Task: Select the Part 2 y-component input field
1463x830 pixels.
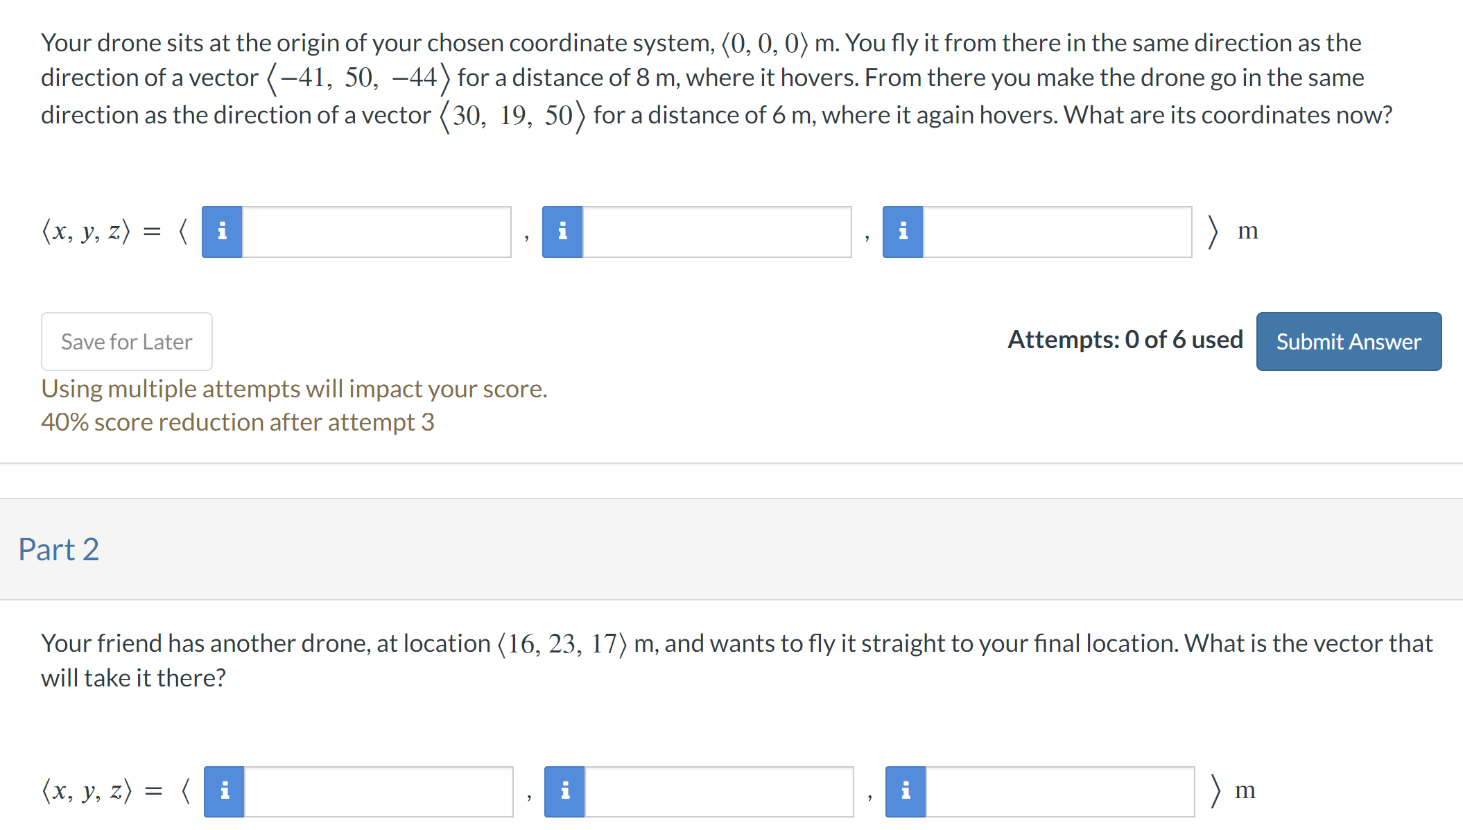Action: pyautogui.click(x=719, y=791)
